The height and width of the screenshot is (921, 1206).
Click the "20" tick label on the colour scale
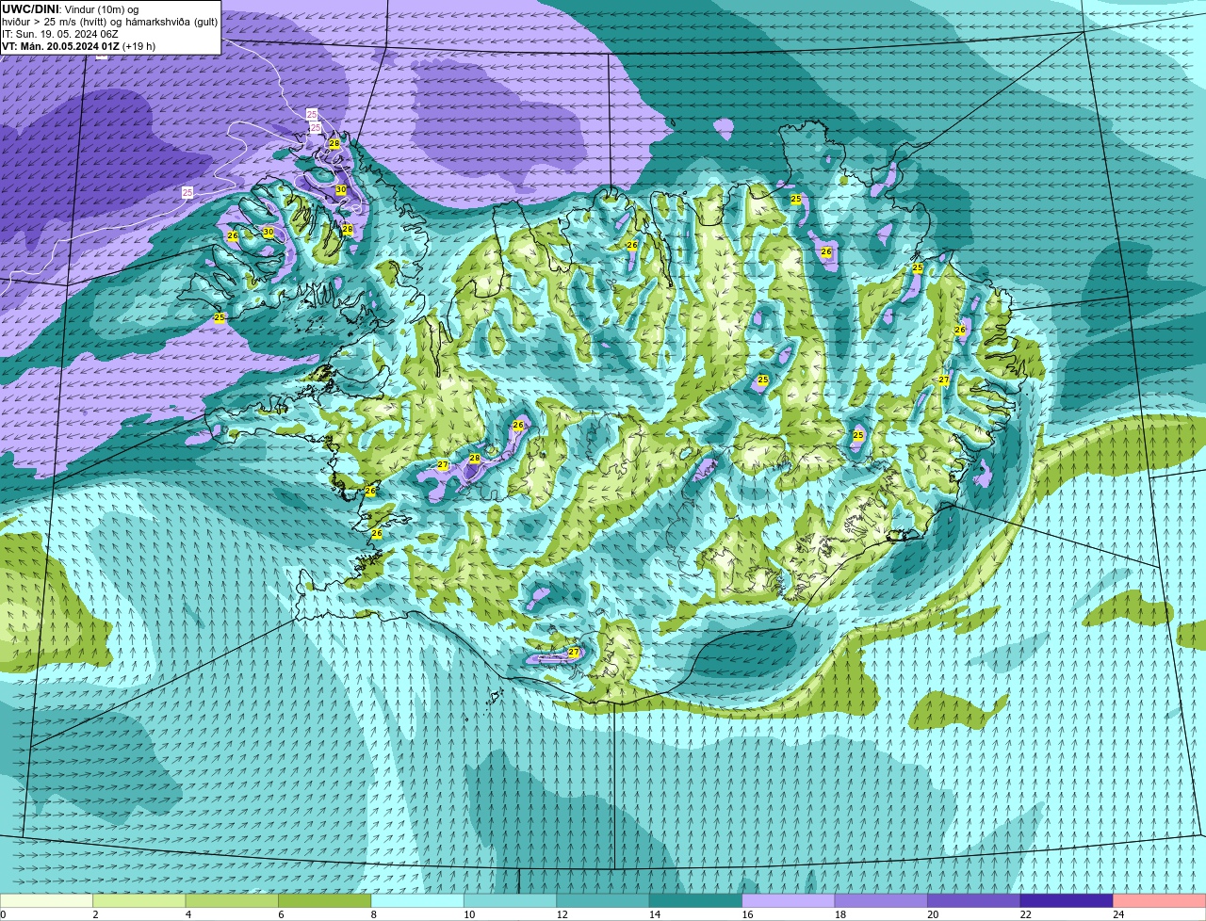[x=934, y=914]
